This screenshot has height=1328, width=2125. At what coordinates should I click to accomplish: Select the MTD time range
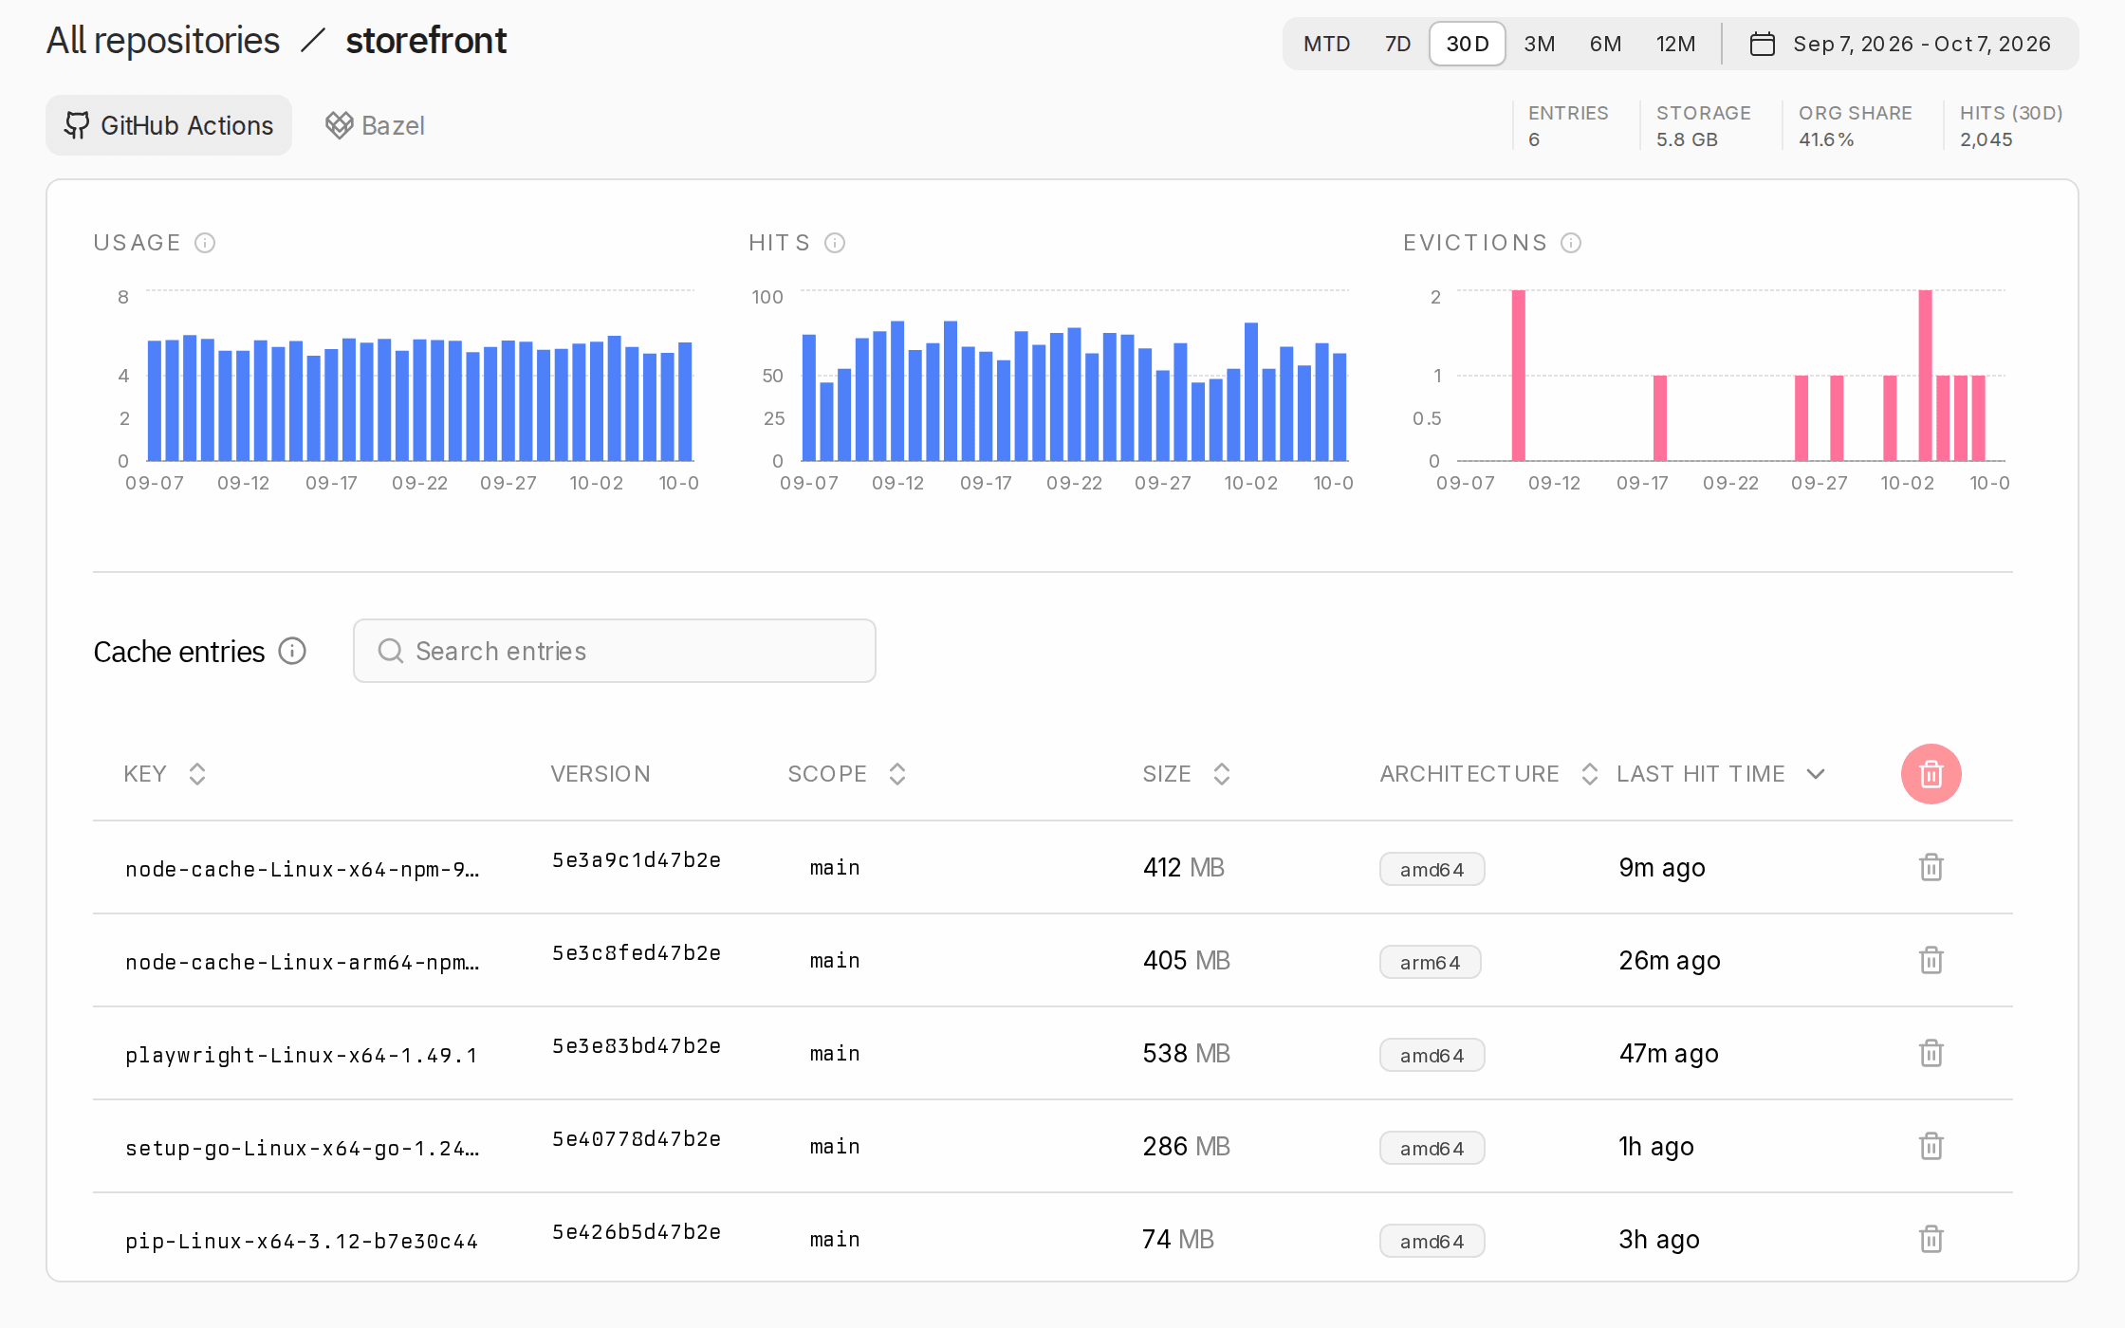coord(1326,44)
